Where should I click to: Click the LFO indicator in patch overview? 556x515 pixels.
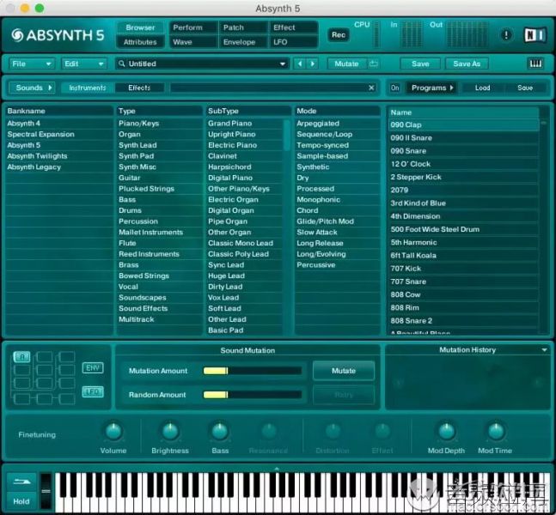93,391
